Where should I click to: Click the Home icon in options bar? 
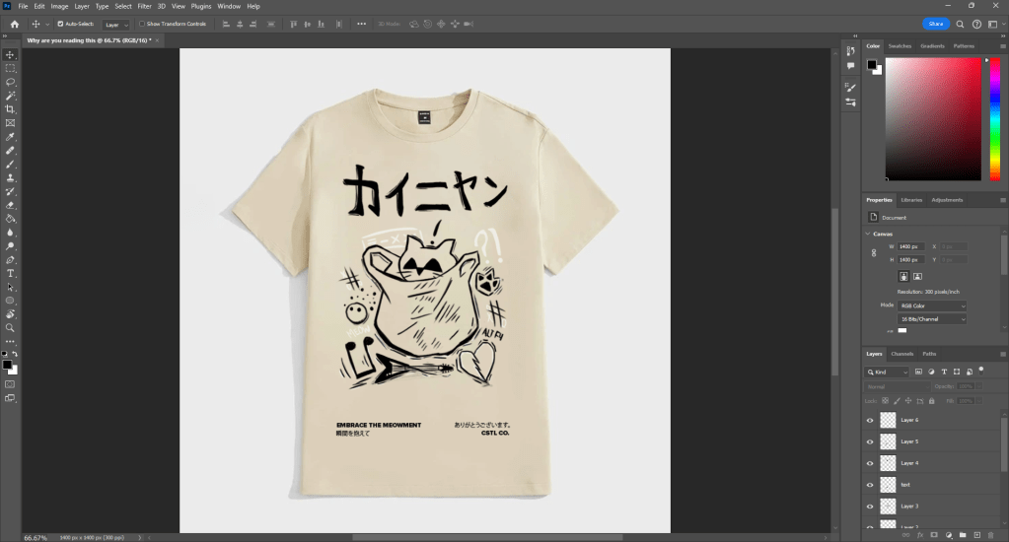click(x=15, y=24)
